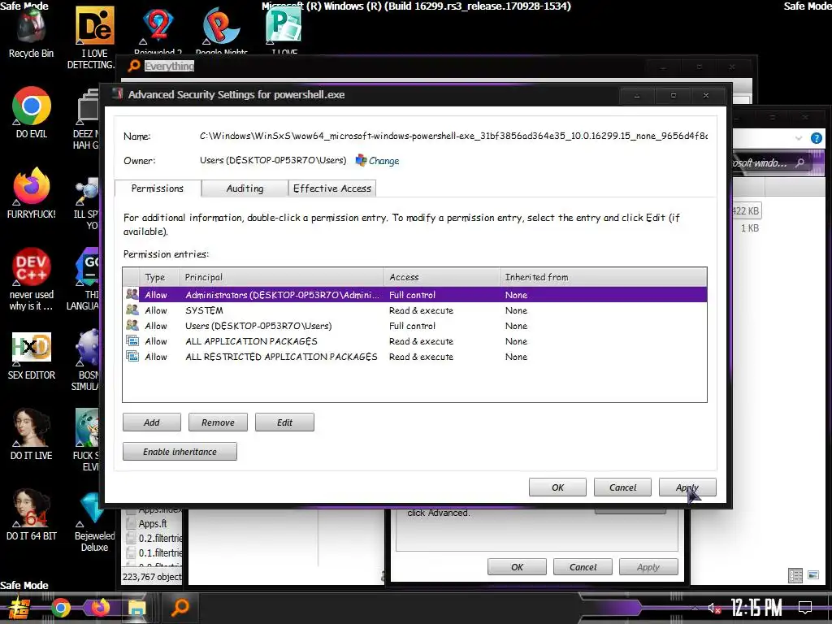Expand the Explorer address dropdown chevron
This screenshot has width=832, height=624.
pos(799,138)
